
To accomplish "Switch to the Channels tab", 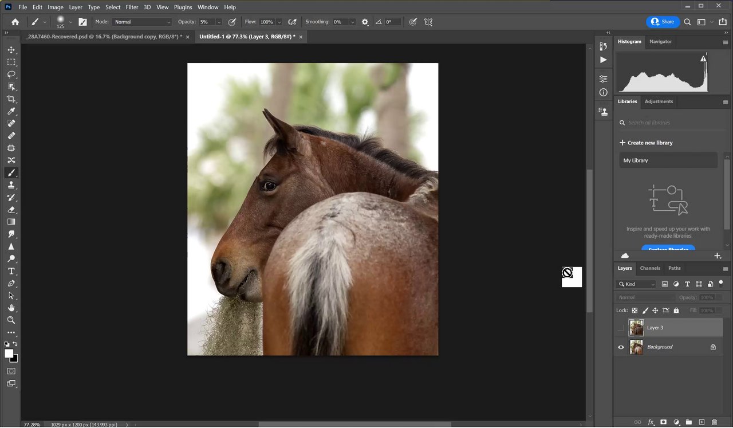I will coord(650,268).
